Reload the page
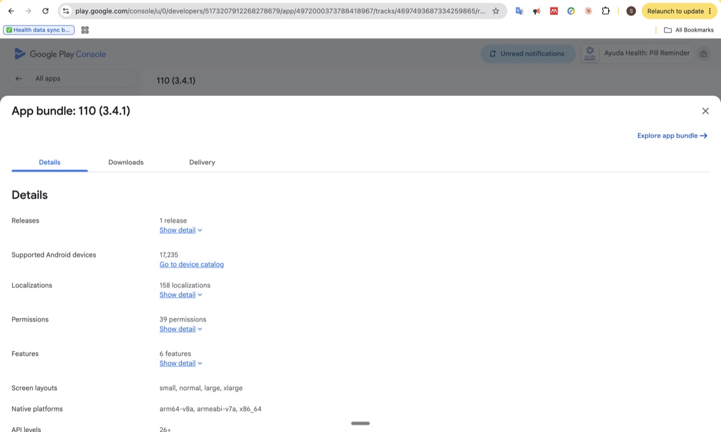This screenshot has height=432, width=721. coord(46,11)
